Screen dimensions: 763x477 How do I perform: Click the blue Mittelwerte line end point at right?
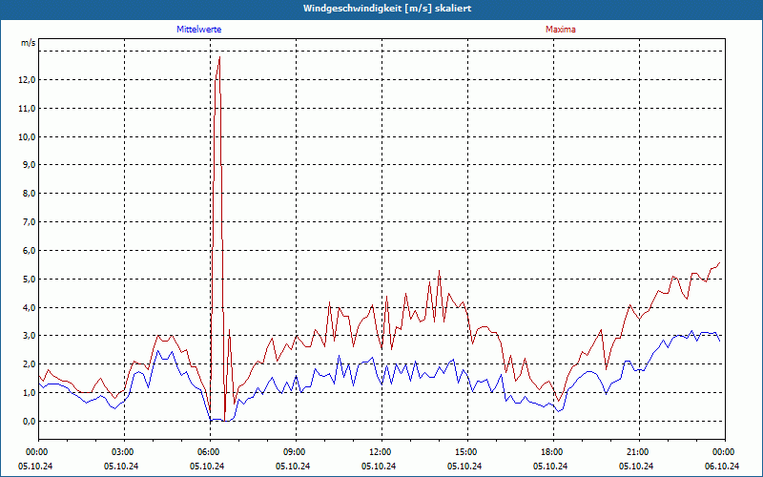click(x=720, y=341)
